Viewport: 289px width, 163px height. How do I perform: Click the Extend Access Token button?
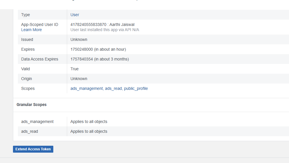33,149
